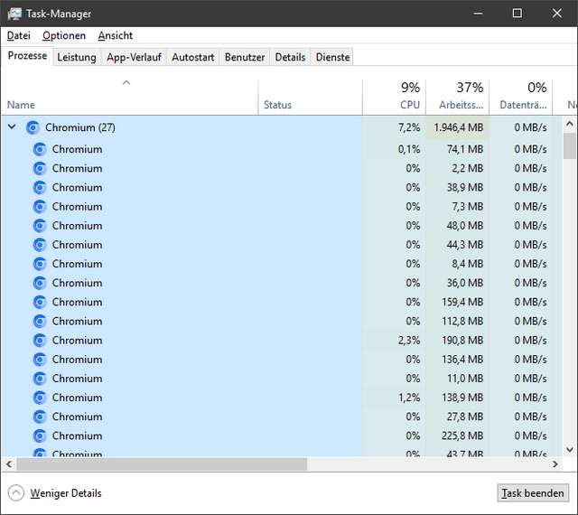Switch to the Autostart tab
This screenshot has width=578, height=515.
[x=193, y=57]
